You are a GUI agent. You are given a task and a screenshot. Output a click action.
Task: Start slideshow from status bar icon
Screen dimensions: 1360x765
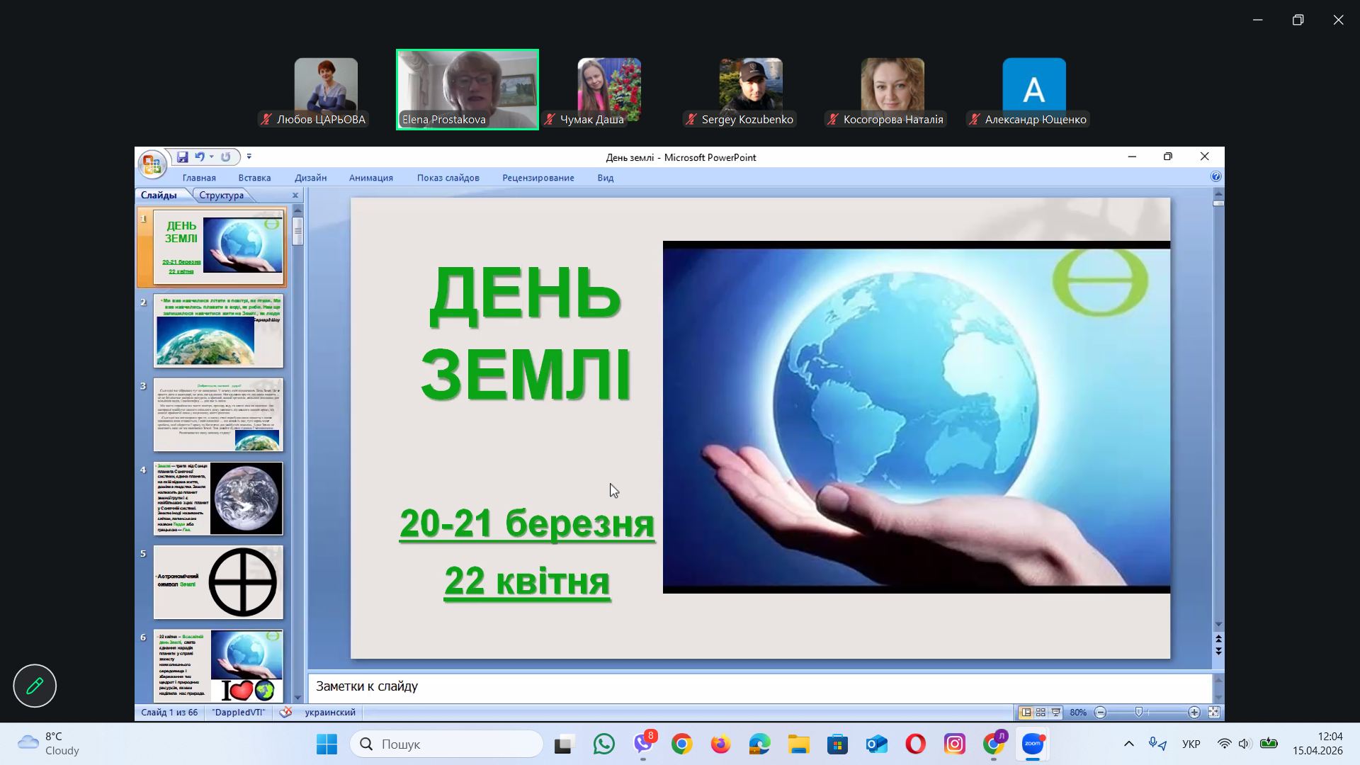[1056, 713]
